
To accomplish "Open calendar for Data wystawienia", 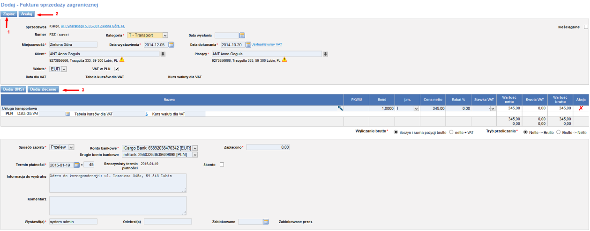I will point(171,44).
